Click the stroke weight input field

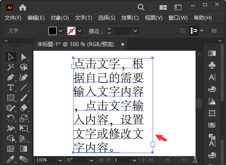122,31
